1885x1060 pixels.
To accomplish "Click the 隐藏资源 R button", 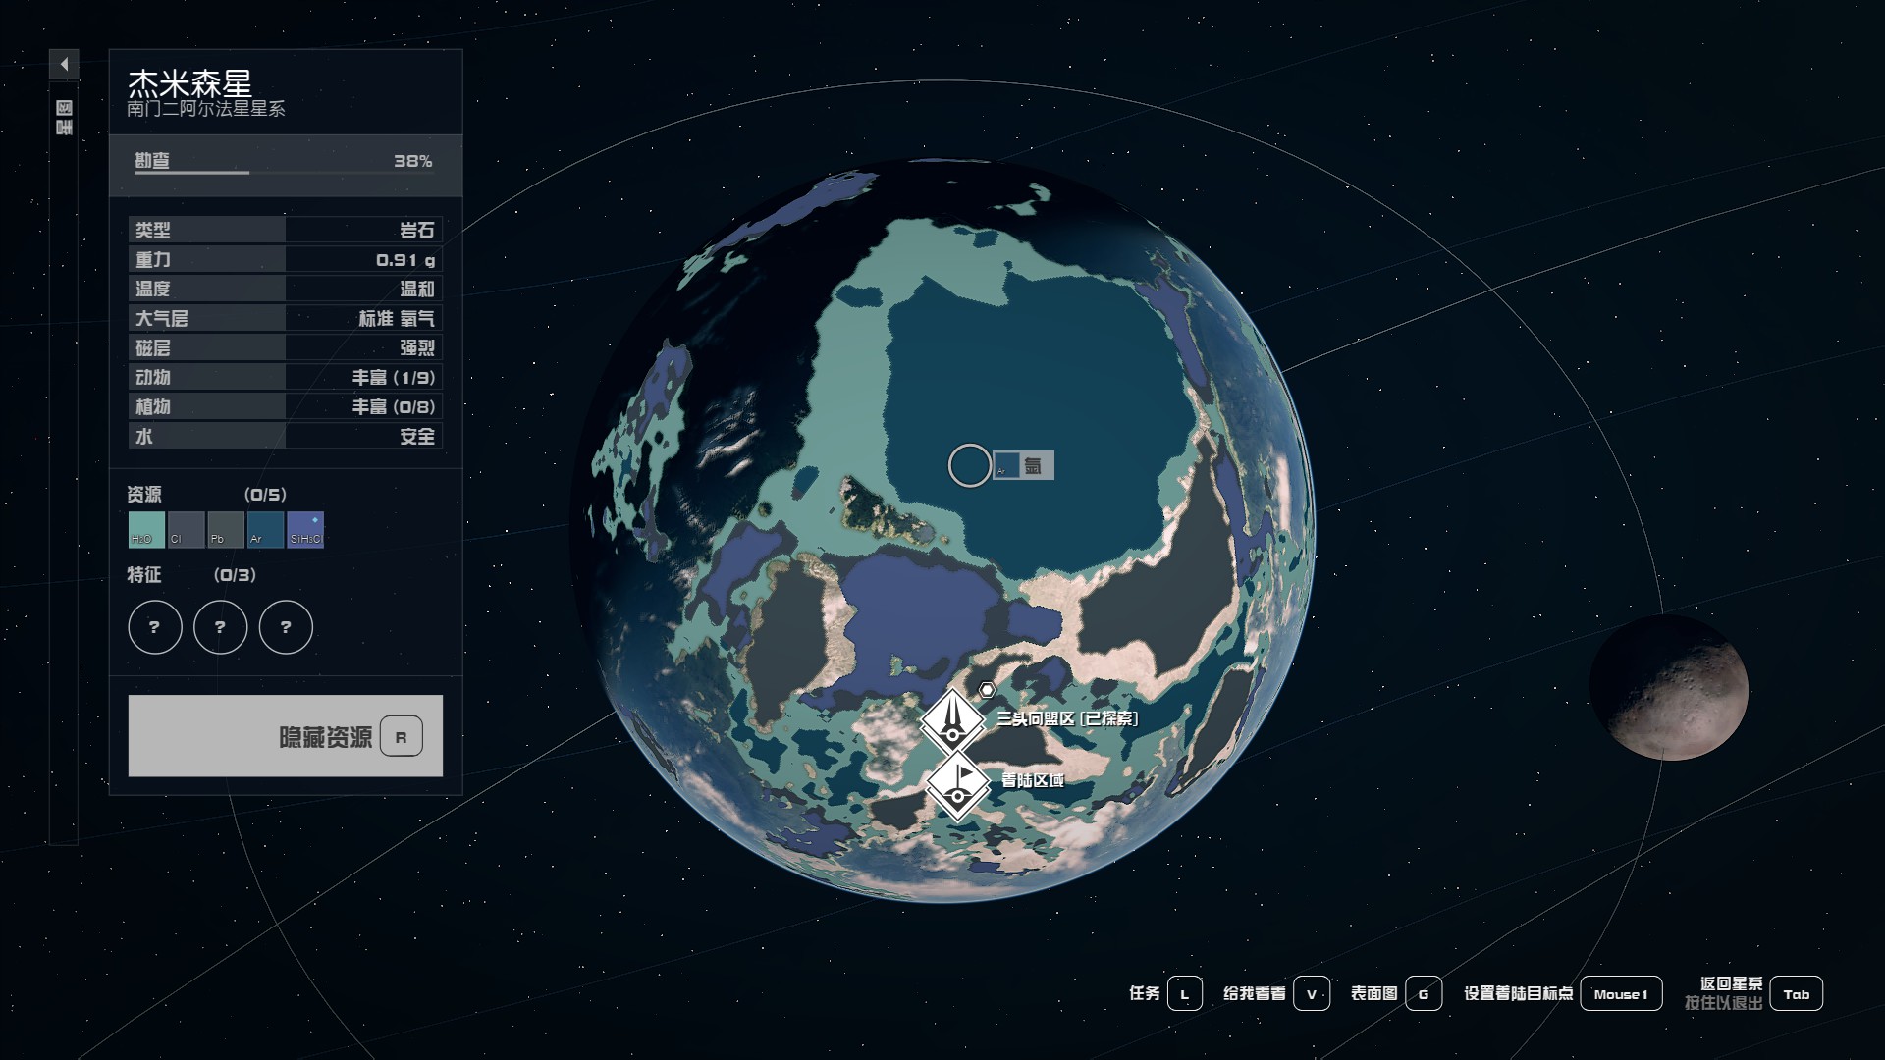I will (285, 735).
